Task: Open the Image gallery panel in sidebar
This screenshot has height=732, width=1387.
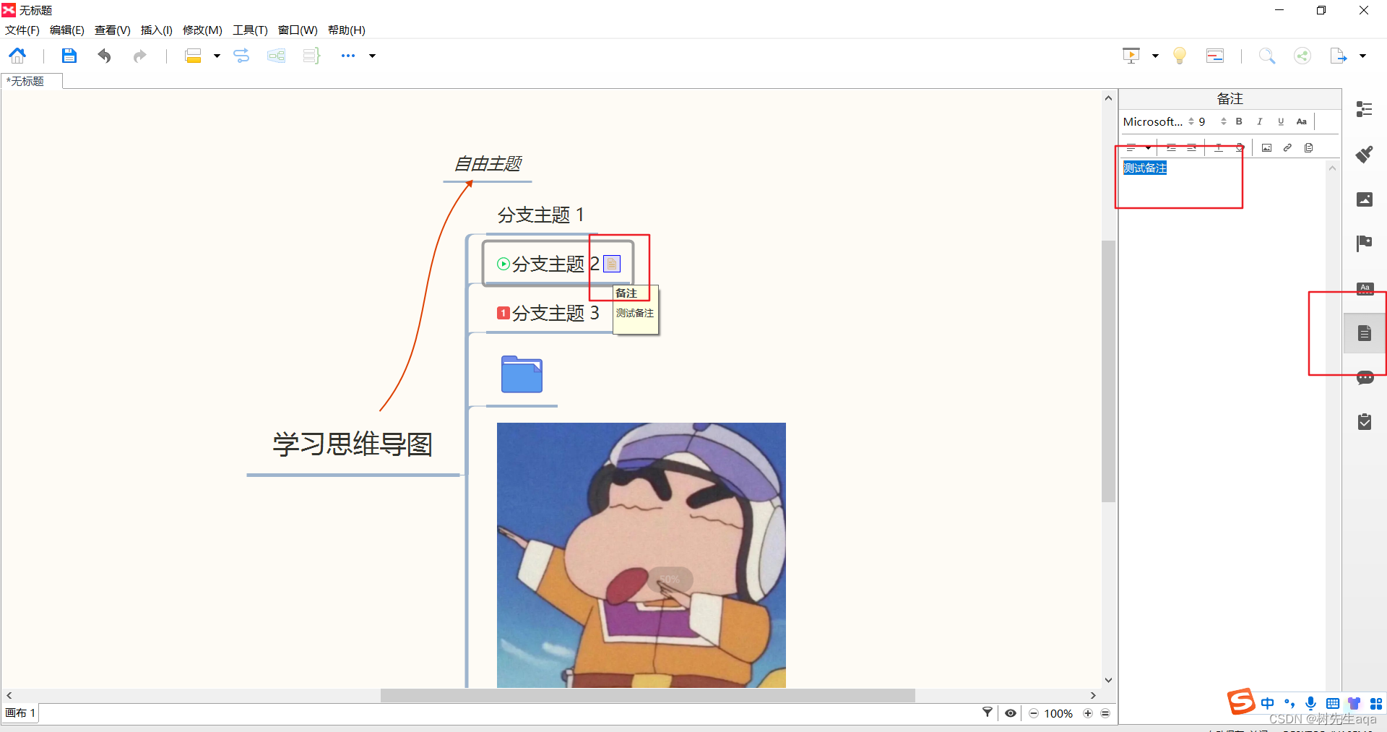Action: [x=1364, y=199]
